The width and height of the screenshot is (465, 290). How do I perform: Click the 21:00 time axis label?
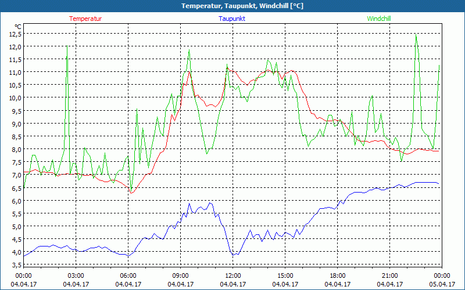pyautogui.click(x=389, y=276)
